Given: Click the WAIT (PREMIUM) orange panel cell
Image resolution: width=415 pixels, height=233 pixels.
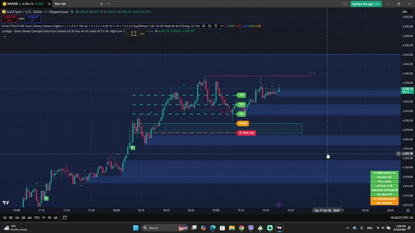Looking at the screenshot, I should click(385, 203).
